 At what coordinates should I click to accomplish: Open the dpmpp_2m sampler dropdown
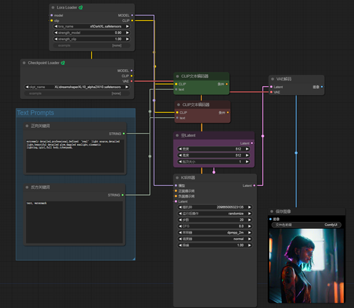(x=215, y=233)
